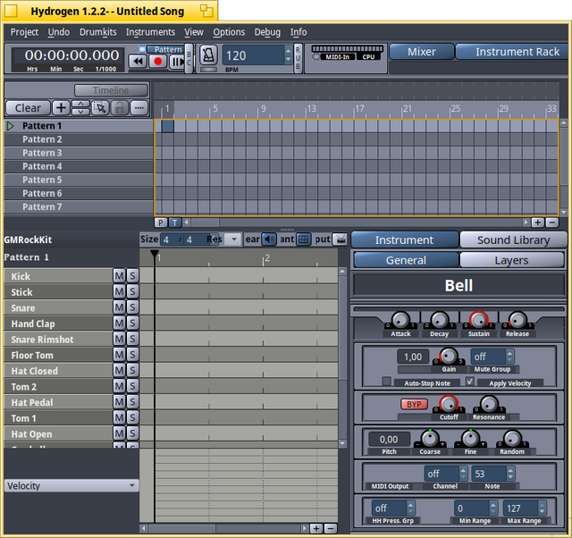Add a new pattern with plus button
The height and width of the screenshot is (538, 572).
[x=61, y=108]
